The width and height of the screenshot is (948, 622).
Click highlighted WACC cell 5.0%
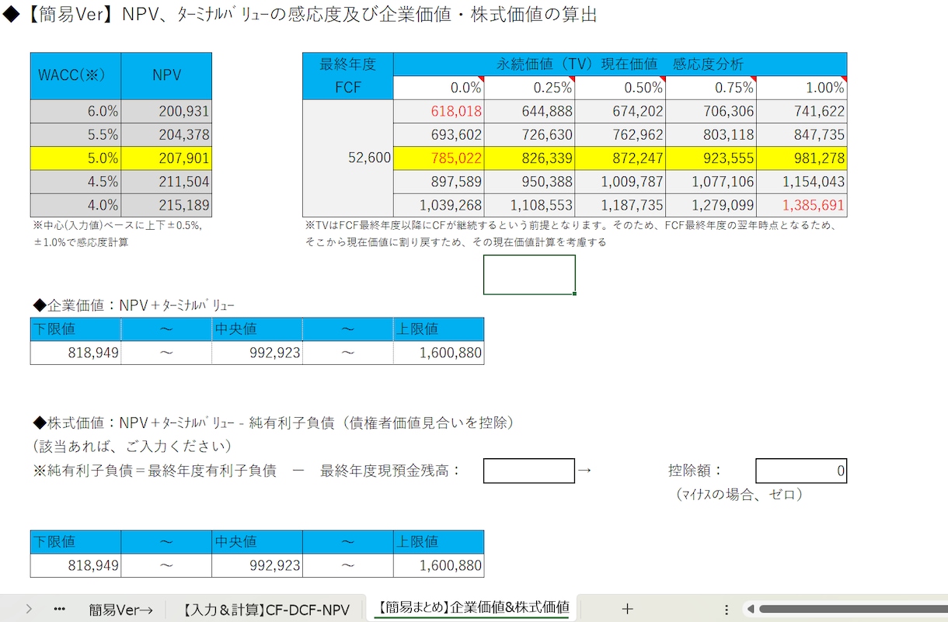[x=75, y=158]
